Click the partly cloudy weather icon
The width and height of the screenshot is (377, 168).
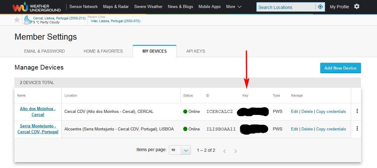point(28,20)
